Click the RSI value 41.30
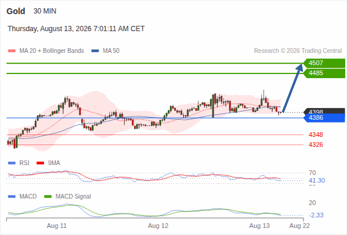347x235 pixels. (317, 180)
